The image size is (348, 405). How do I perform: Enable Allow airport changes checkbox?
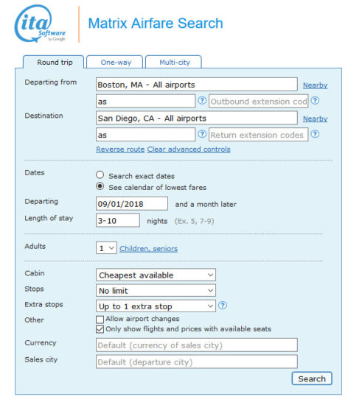[x=100, y=320]
